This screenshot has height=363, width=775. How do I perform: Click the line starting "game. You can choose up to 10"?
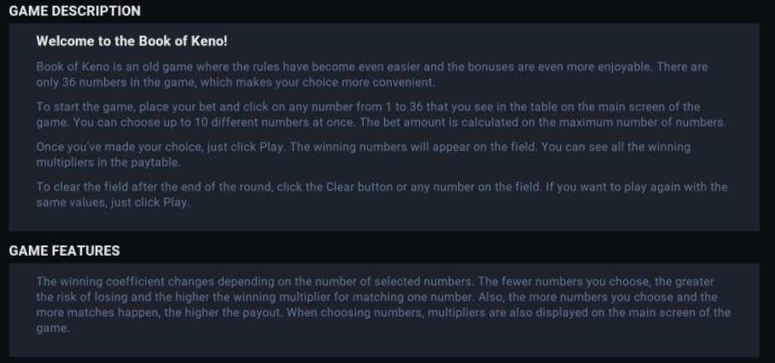point(381,123)
